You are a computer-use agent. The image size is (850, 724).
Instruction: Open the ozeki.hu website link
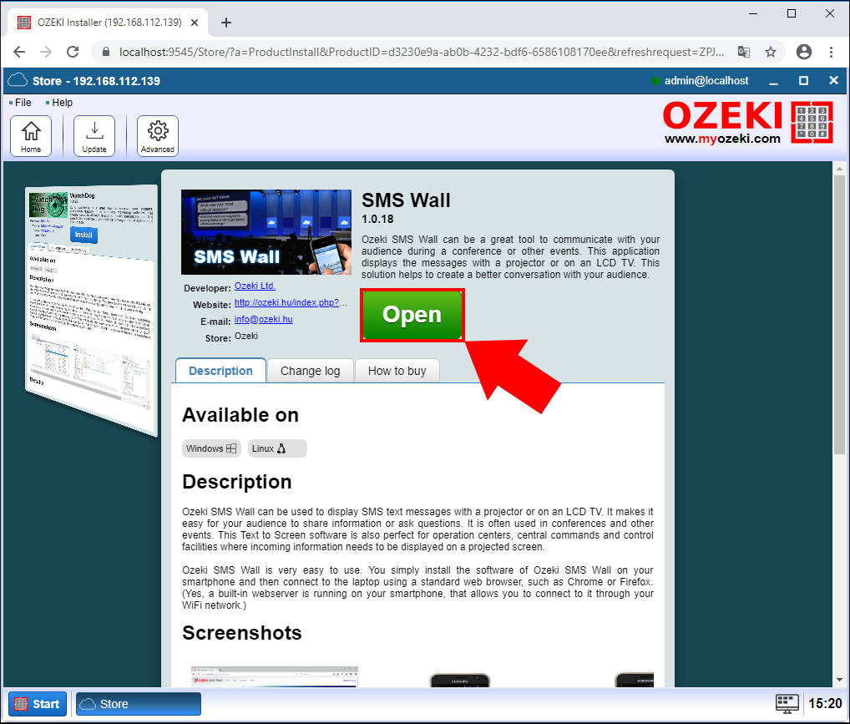click(x=291, y=302)
